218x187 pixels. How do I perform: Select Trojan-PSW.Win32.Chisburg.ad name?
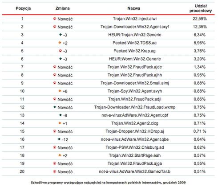pos(135,147)
